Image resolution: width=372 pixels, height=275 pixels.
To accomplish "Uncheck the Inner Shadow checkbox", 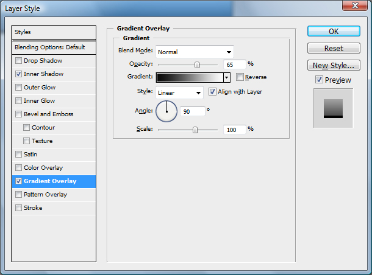I will pos(19,74).
